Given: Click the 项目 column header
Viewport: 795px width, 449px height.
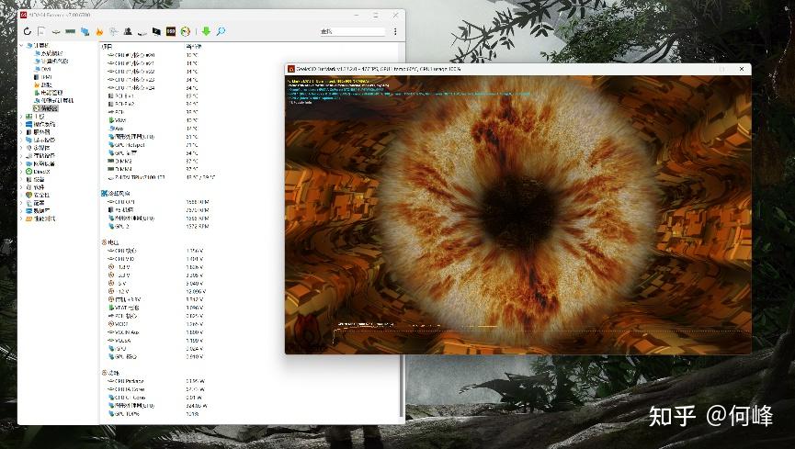Looking at the screenshot, I should point(107,46).
